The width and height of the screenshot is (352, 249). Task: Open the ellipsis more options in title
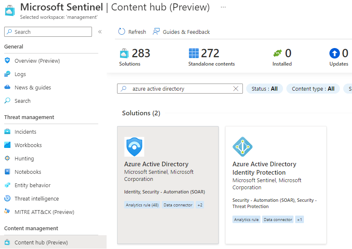click(223, 7)
